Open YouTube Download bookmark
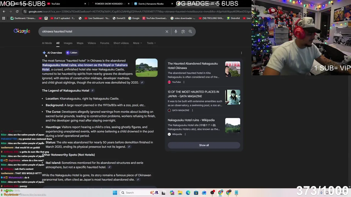Image resolution: width=351 pixels, height=197 pixels. [x=154, y=18]
